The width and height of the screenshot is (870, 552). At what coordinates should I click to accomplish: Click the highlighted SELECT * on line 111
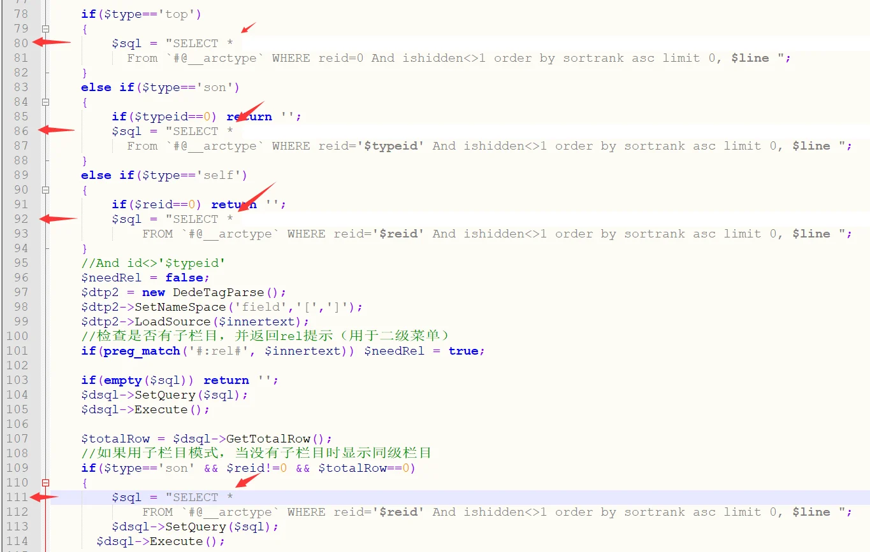pos(199,497)
